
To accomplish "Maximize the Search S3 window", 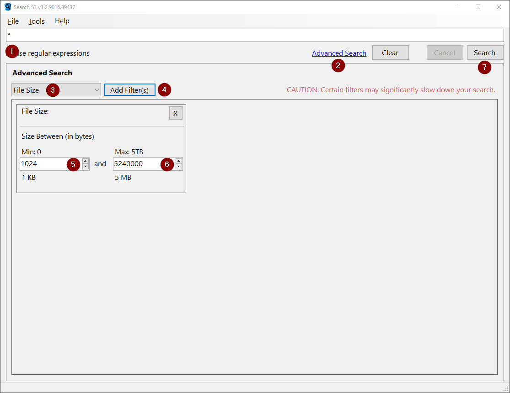I will point(478,7).
